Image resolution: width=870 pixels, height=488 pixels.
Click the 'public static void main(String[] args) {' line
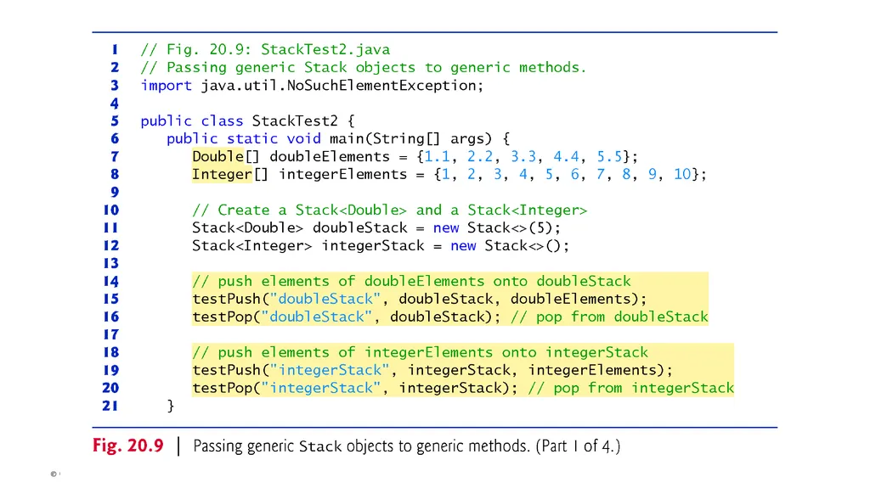click(338, 138)
